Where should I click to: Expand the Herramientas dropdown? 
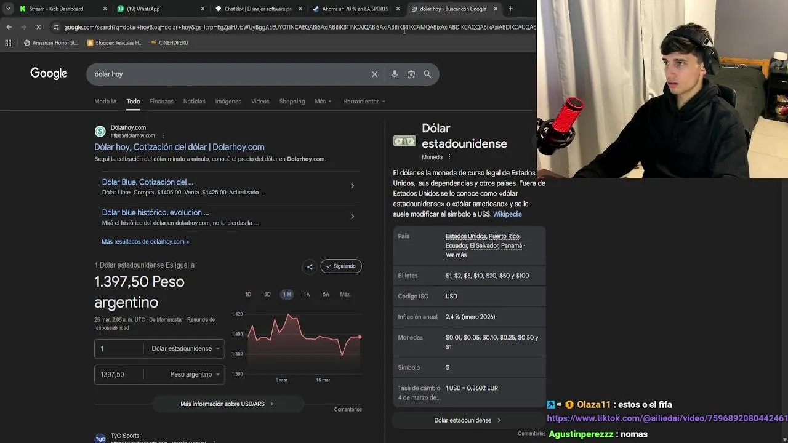[x=364, y=102]
